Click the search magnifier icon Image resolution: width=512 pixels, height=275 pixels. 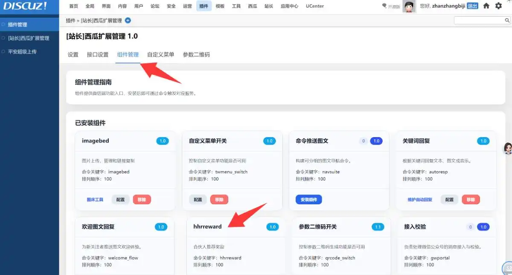(507, 20)
